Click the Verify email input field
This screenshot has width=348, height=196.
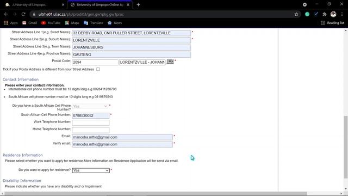tap(122, 144)
